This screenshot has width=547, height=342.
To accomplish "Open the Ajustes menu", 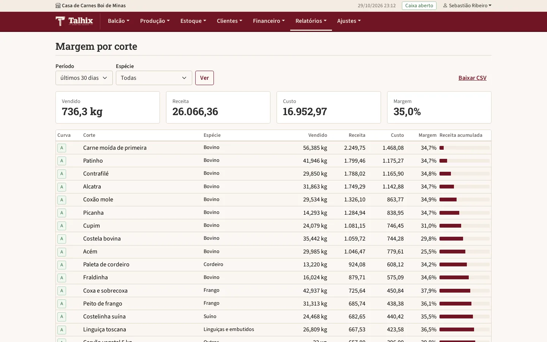I will [x=349, y=21].
